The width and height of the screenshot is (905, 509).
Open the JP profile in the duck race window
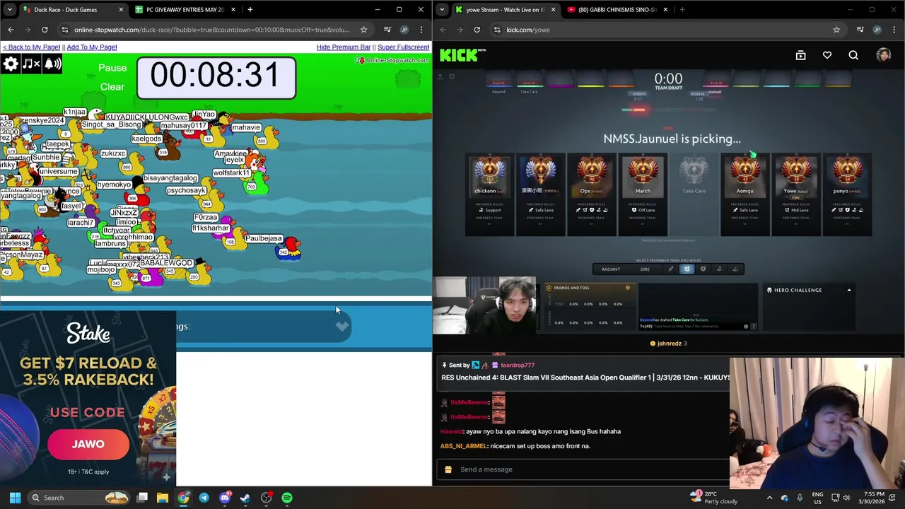404,30
